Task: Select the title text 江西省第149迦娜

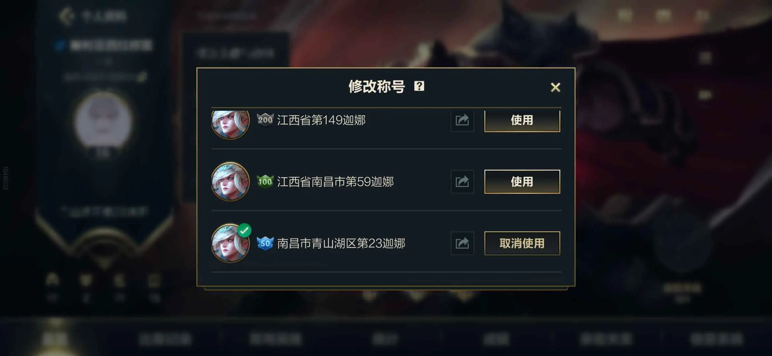Action: [x=321, y=120]
